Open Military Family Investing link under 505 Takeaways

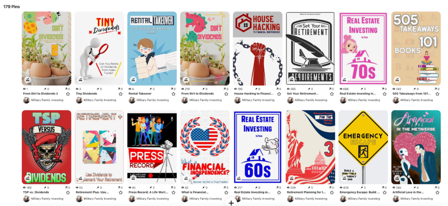tap(416, 100)
